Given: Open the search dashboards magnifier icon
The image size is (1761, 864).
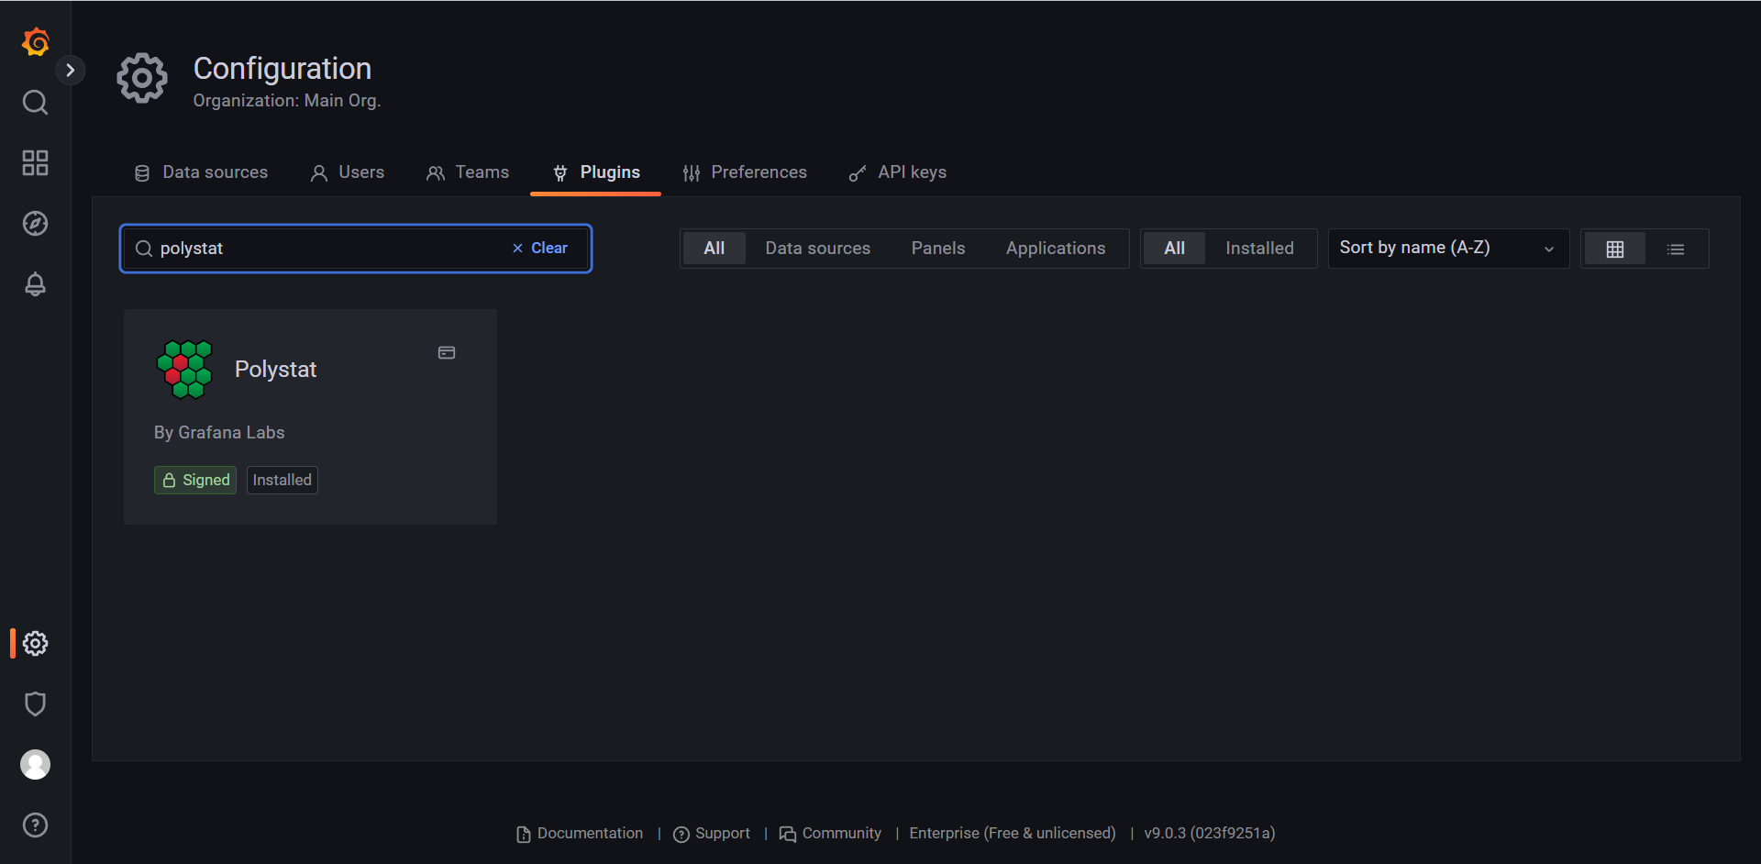Looking at the screenshot, I should [x=35, y=102].
